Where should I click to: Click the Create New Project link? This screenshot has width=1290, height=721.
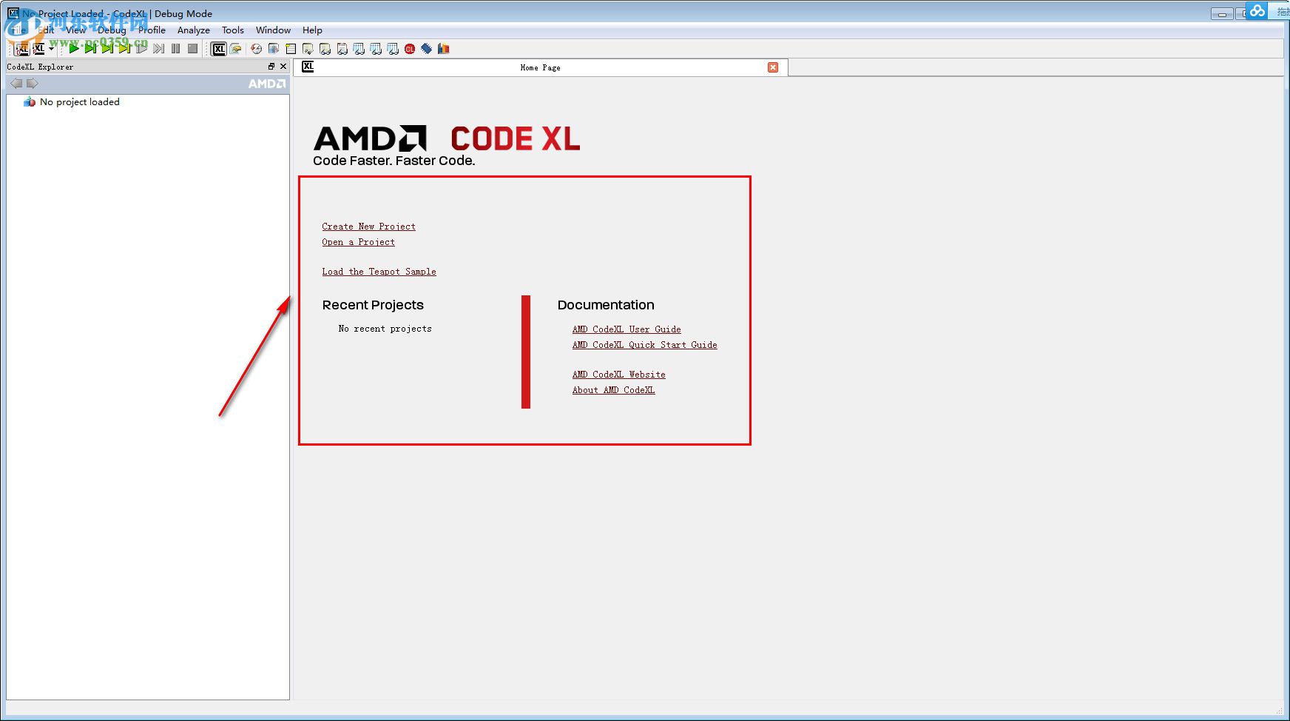368,227
